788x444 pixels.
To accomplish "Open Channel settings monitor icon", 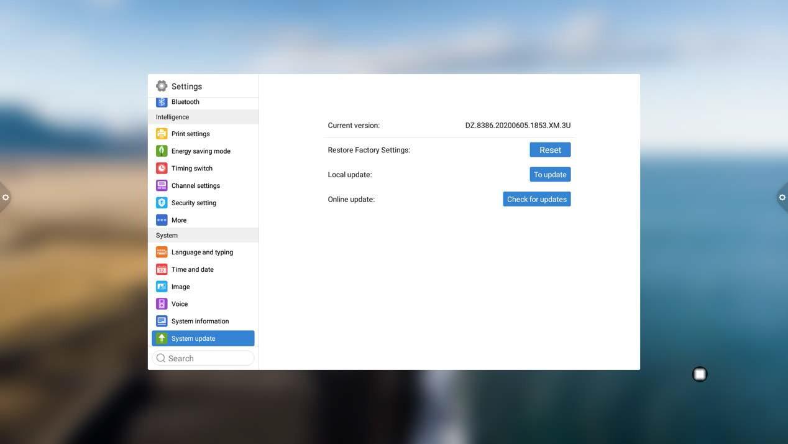I will pos(162,186).
